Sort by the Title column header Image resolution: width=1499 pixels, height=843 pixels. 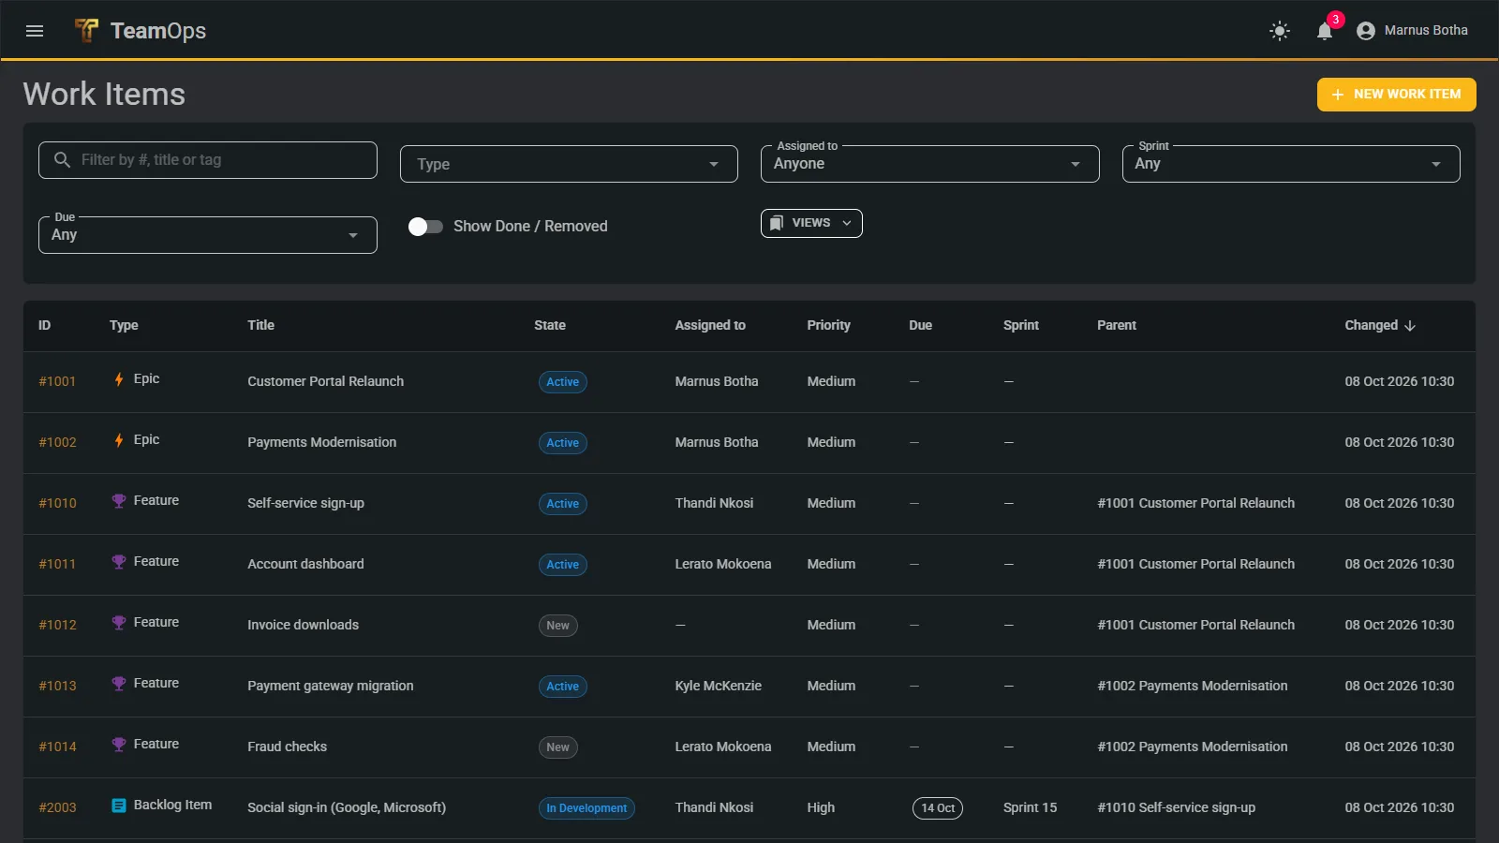point(260,325)
